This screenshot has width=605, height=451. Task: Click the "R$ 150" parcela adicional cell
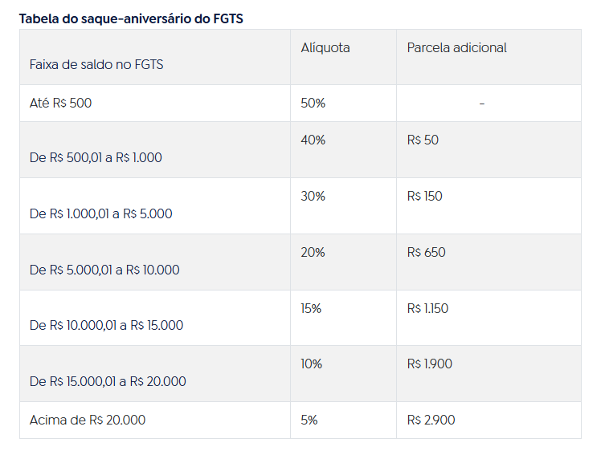(424, 197)
